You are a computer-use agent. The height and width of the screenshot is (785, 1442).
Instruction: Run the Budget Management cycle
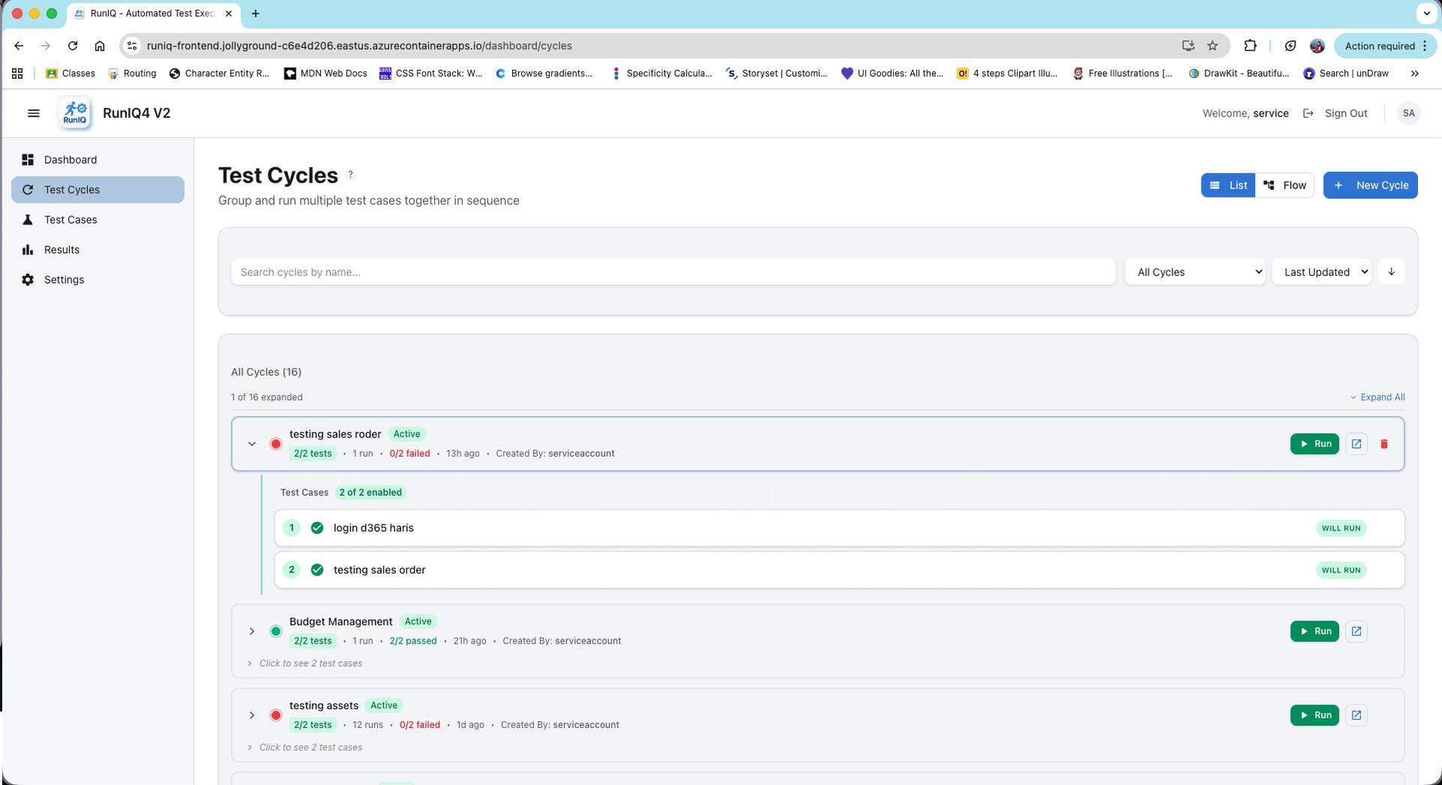1314,631
